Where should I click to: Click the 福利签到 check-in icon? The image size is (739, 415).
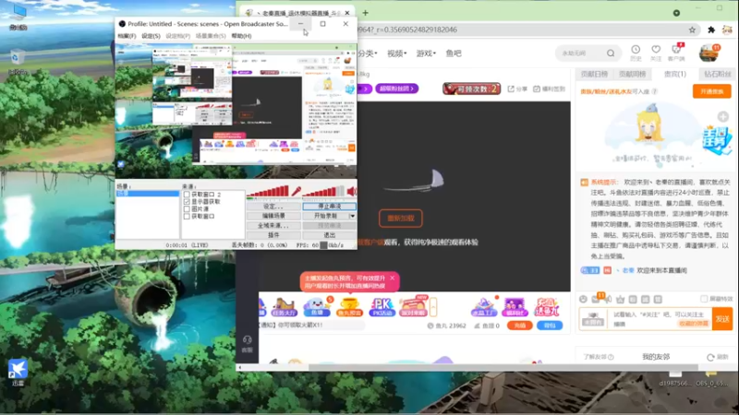[549, 89]
